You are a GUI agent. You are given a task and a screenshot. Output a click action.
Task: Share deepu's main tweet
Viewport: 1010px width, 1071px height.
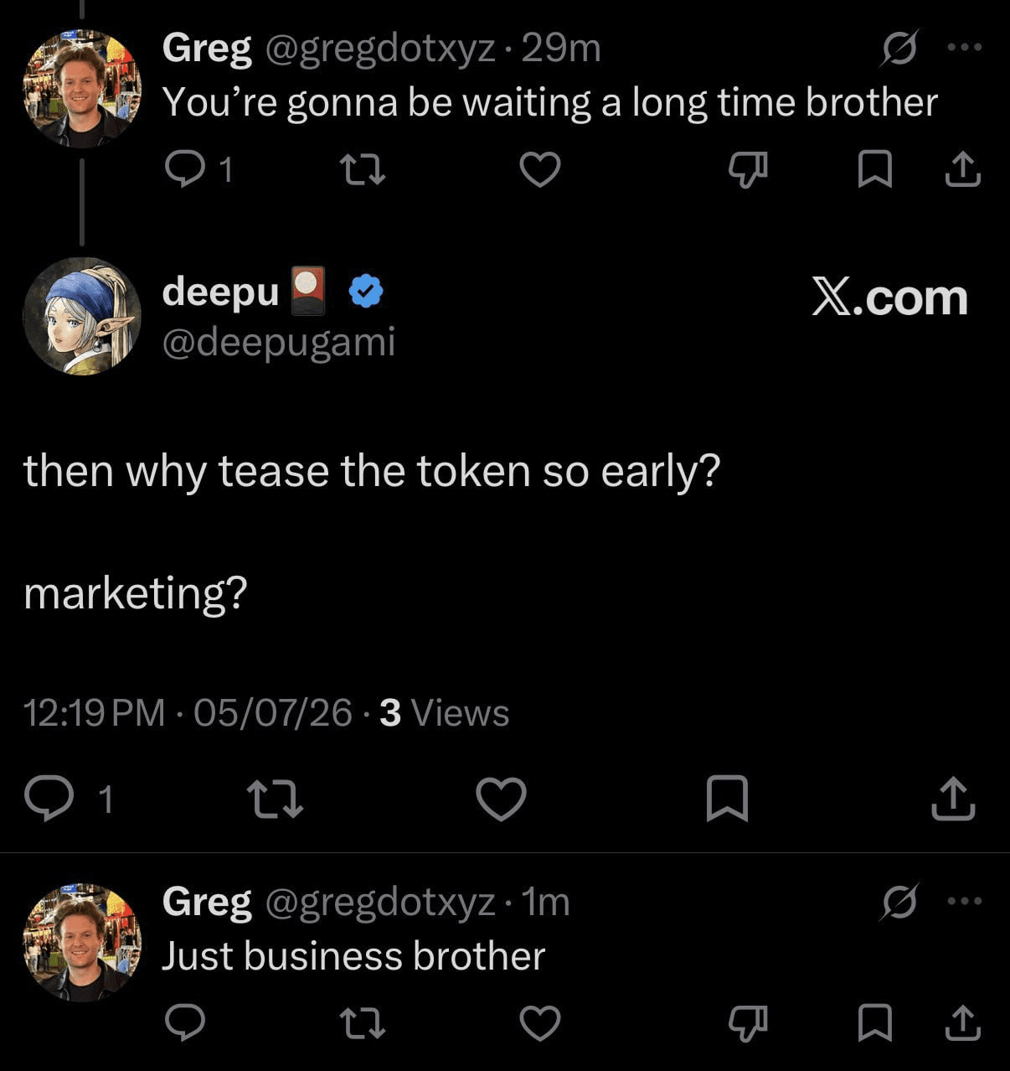[x=953, y=798]
